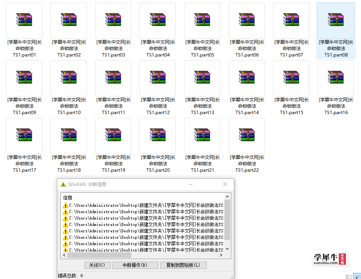Viewport: 361px width, 279px height.
Task: Click the horizontal scrollbar left arrow
Action: click(x=64, y=255)
